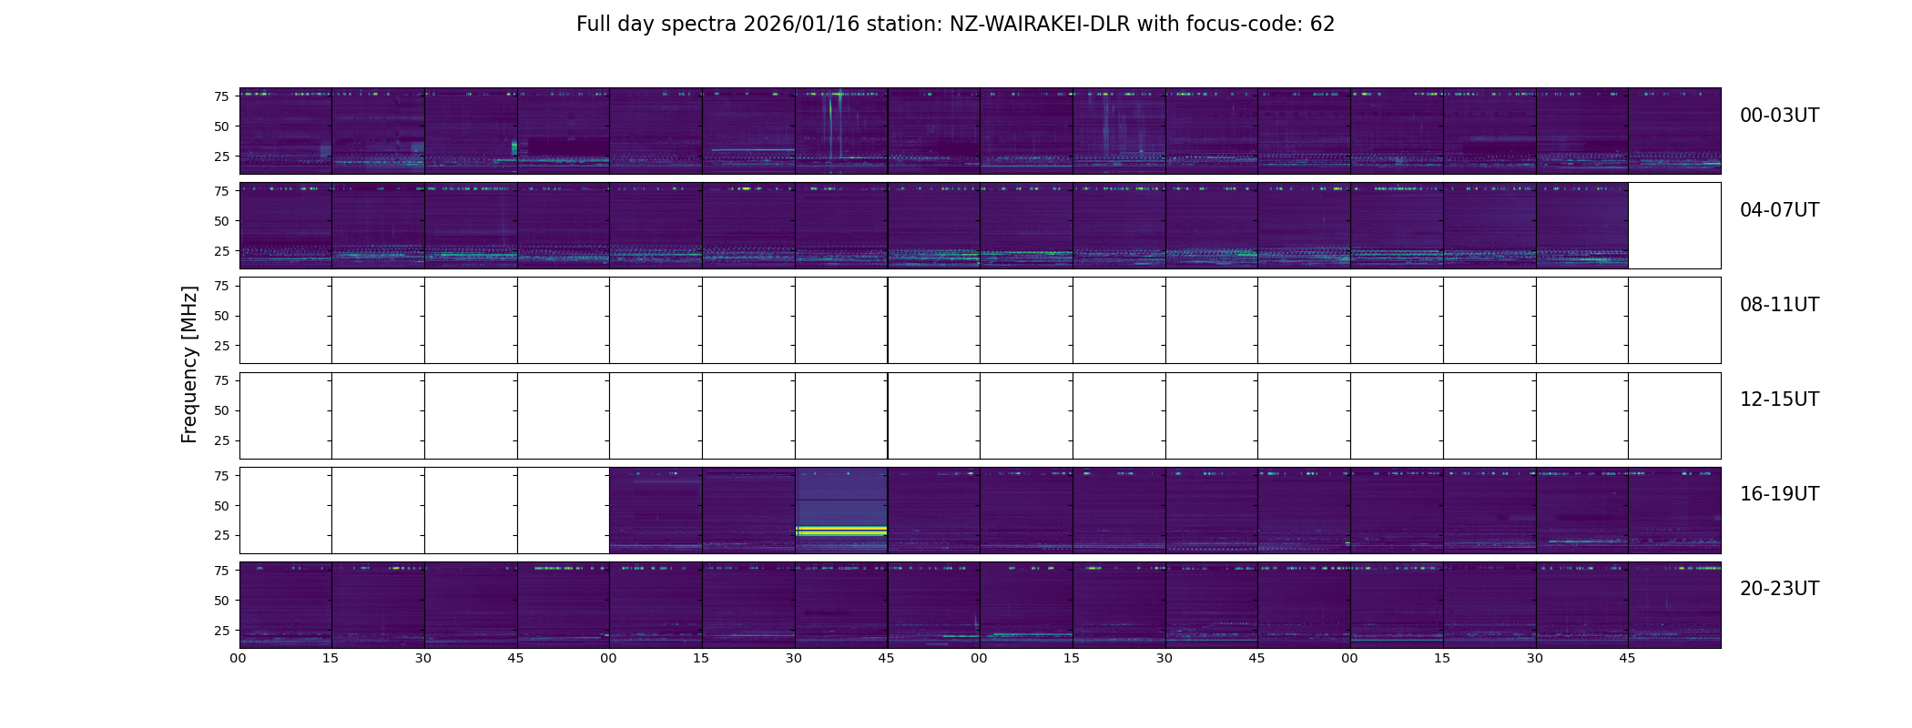Image resolution: width=1912 pixels, height=728 pixels.
Task: Click the rightmost 45 time axis tick label
Action: coord(1627,658)
